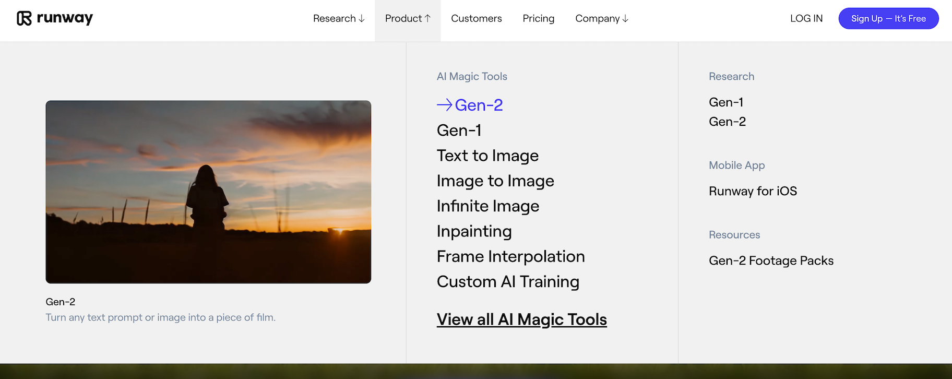This screenshot has width=952, height=379.
Task: Click the arrow icon beside Gen-2
Action: coord(444,105)
